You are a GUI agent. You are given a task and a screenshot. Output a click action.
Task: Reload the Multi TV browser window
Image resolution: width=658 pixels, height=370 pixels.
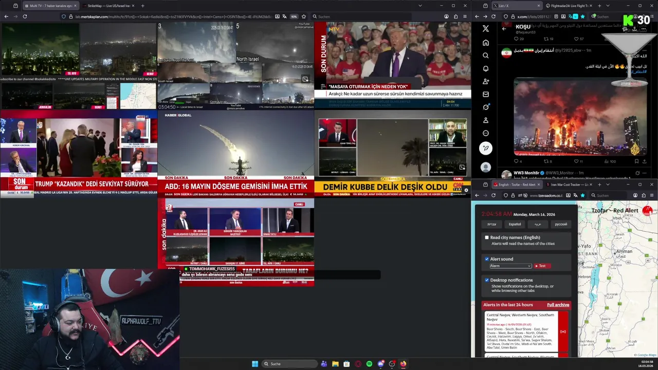pyautogui.click(x=25, y=16)
